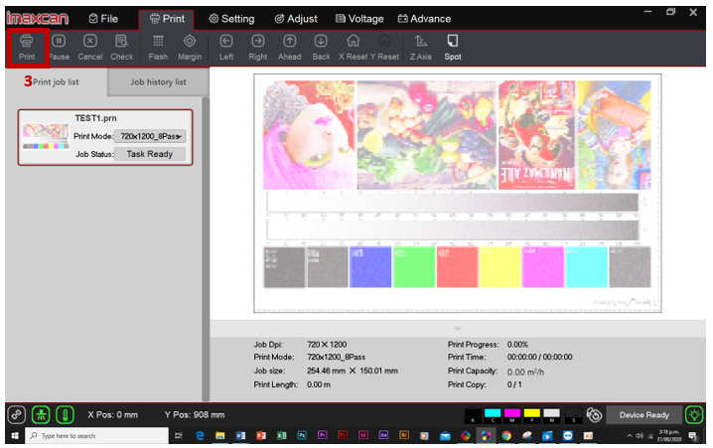The width and height of the screenshot is (713, 448).
Task: Move the media Back
Action: tap(321, 48)
